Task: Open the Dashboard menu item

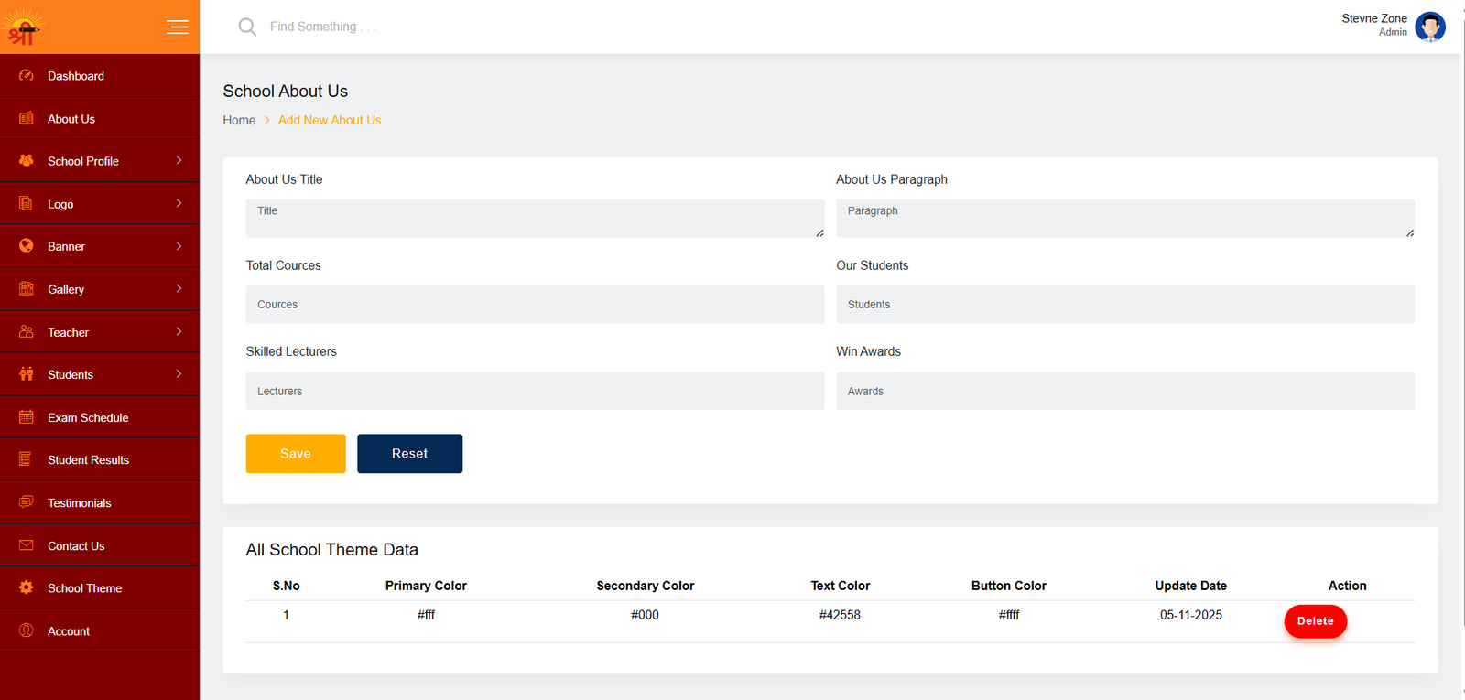Action: pyautogui.click(x=100, y=76)
